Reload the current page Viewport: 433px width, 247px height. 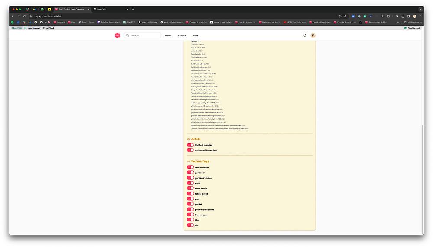(x=24, y=16)
